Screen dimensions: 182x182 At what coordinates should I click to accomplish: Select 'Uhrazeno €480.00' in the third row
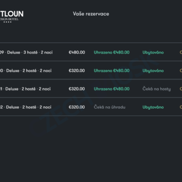pyautogui.click(x=112, y=89)
